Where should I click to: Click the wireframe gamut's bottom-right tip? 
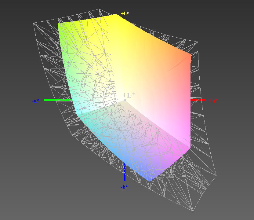click(193, 210)
